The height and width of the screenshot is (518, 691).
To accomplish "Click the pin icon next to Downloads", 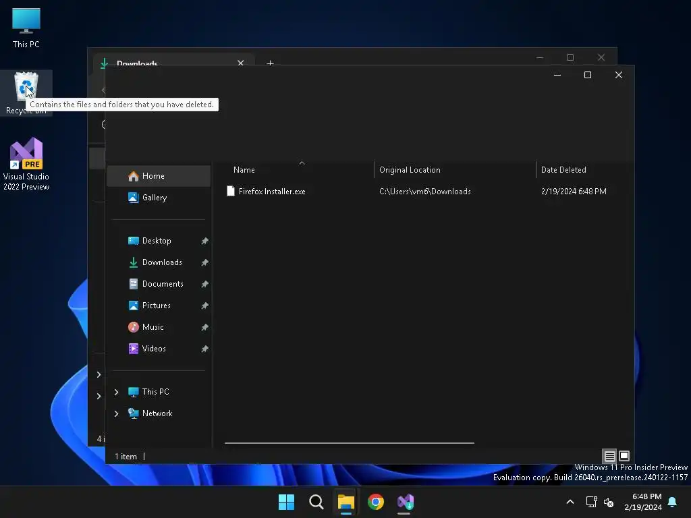I will [x=204, y=262].
